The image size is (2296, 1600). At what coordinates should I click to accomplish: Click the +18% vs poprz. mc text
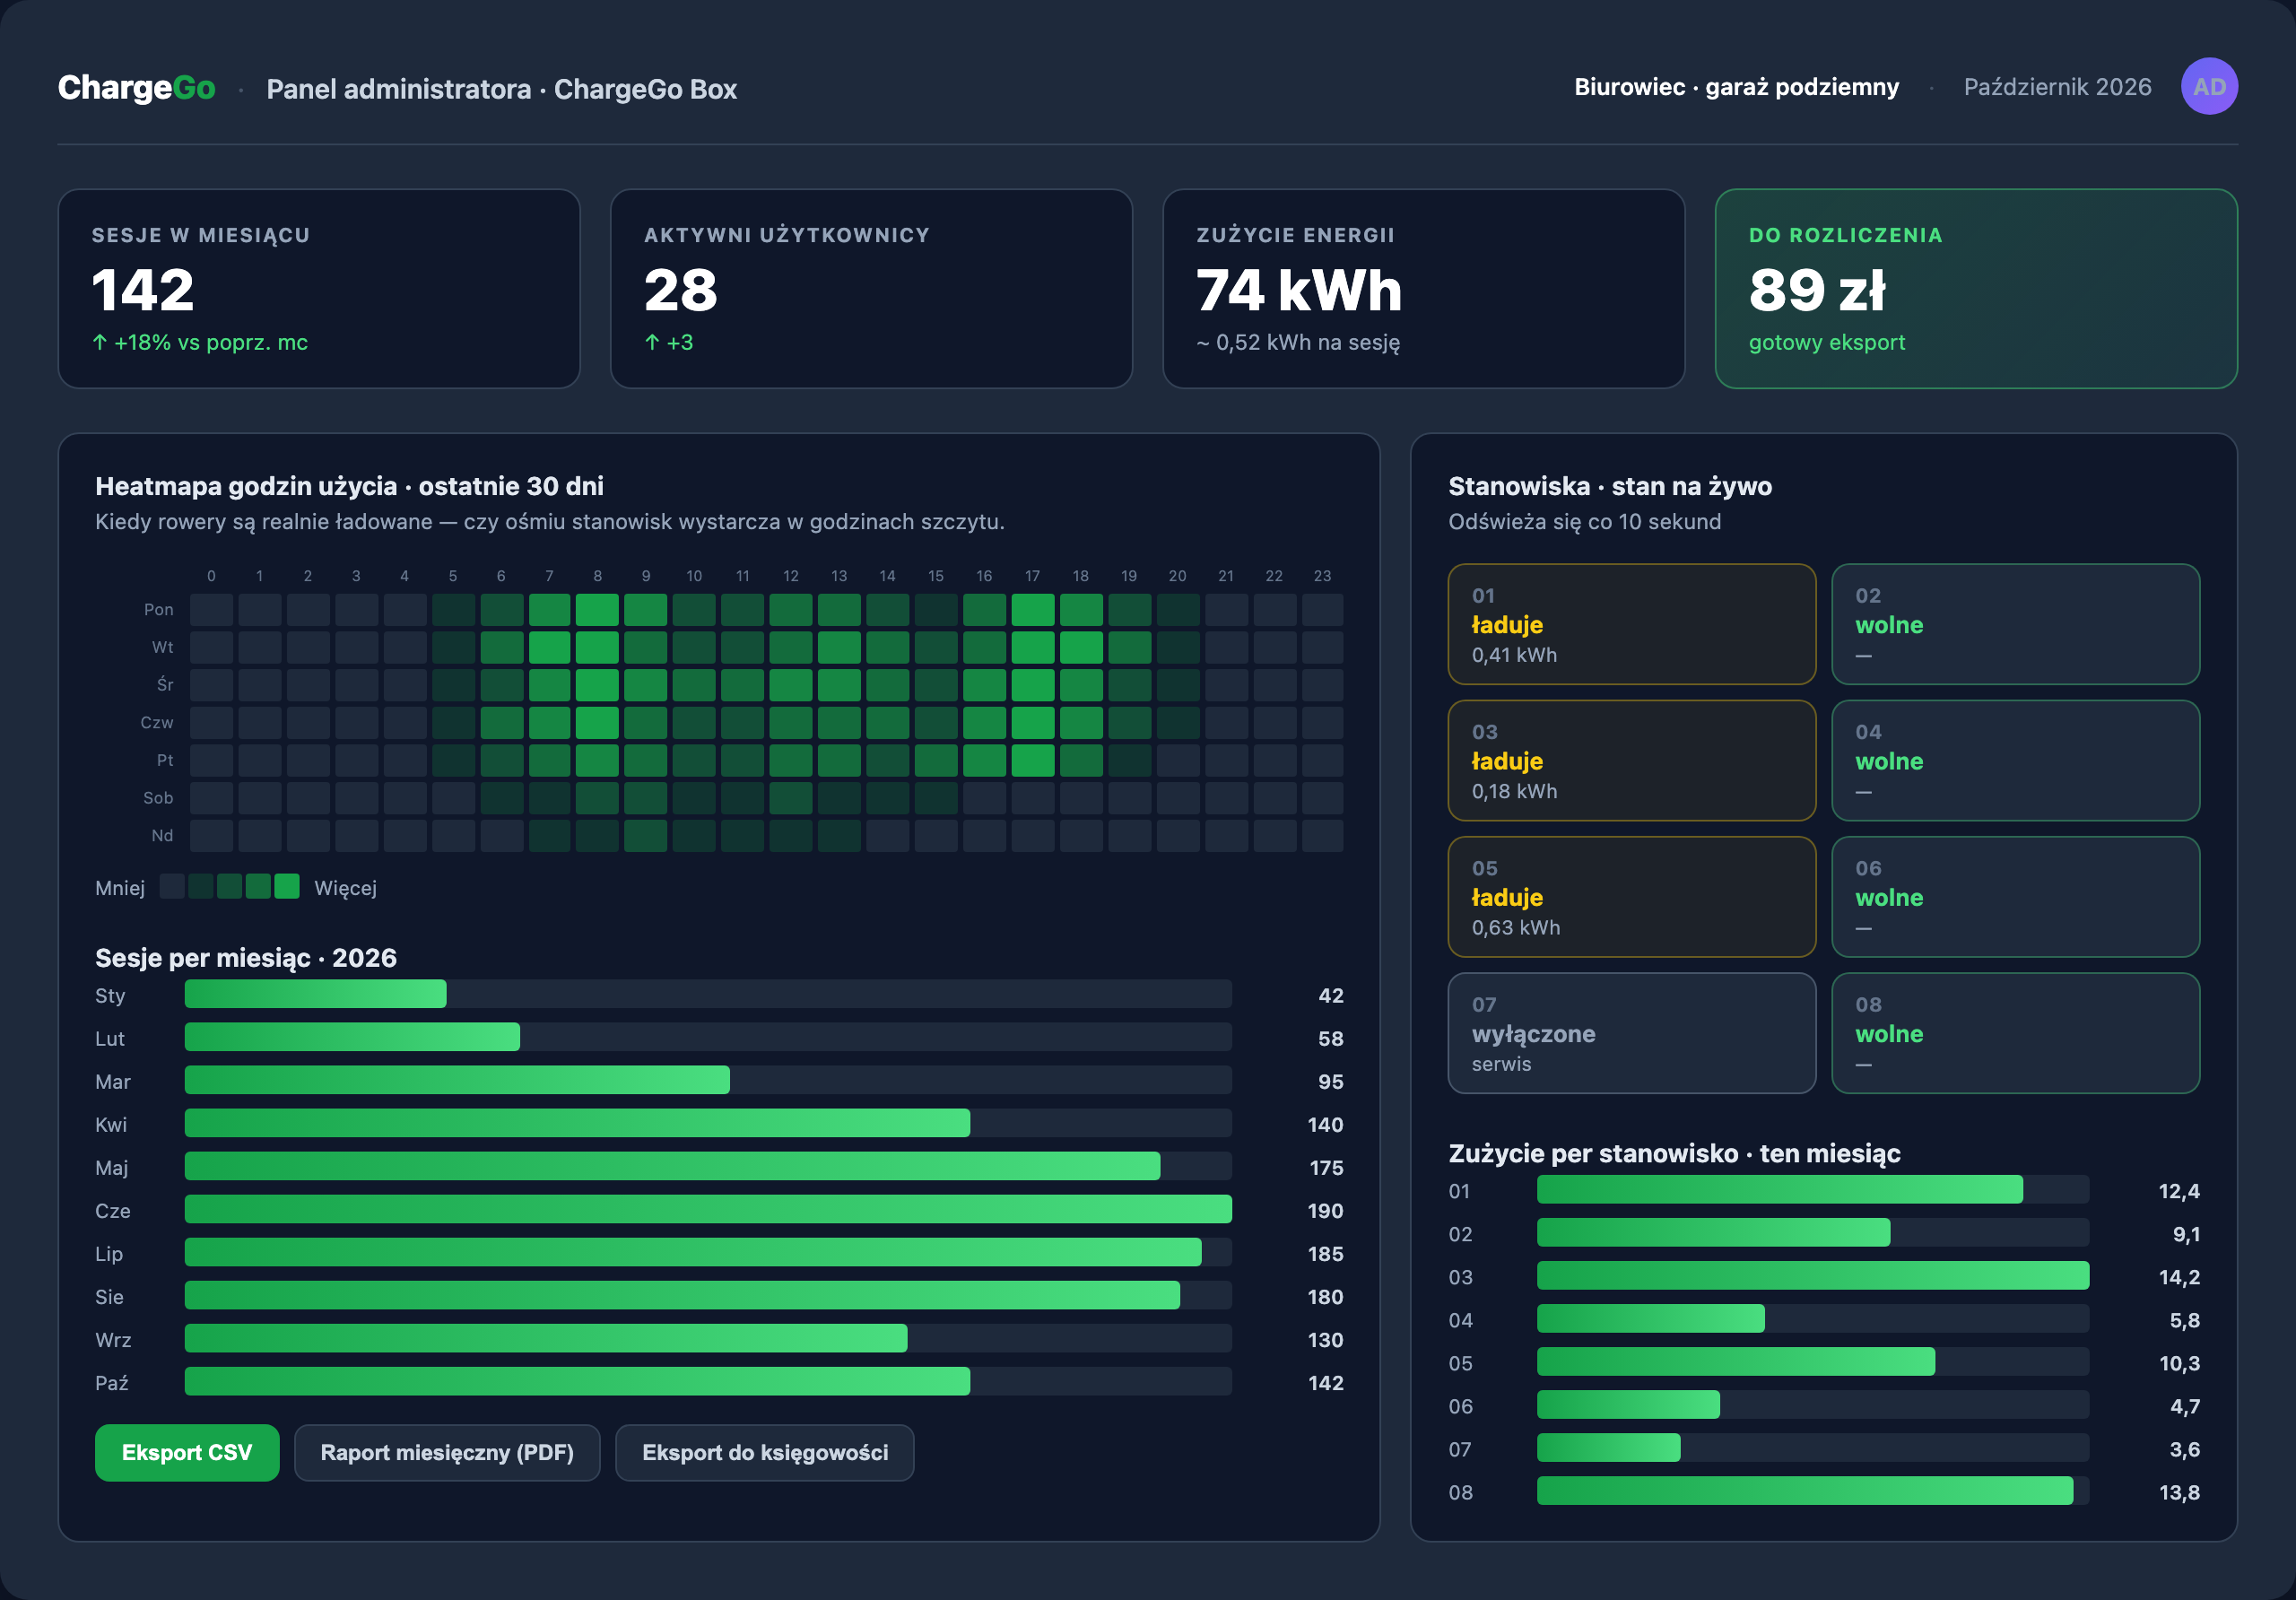(200, 342)
